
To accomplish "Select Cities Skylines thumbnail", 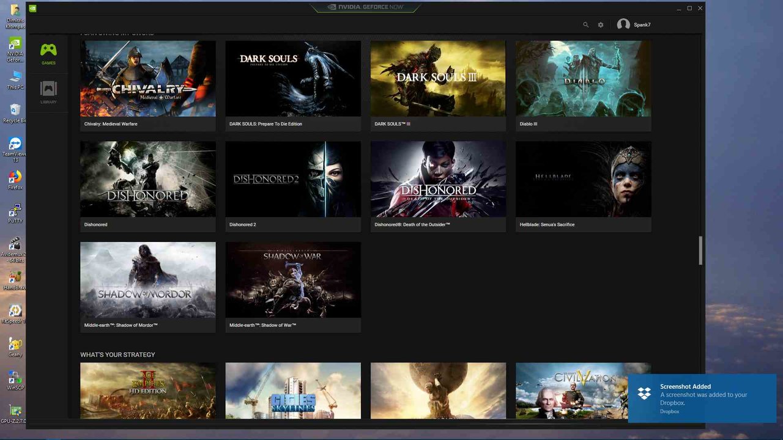I will pos(293,391).
